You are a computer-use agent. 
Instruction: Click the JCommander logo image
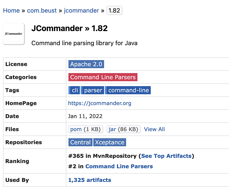tap(13, 34)
